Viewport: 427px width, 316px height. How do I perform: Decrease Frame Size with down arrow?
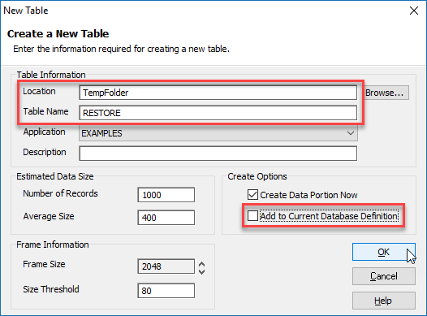tap(201, 272)
